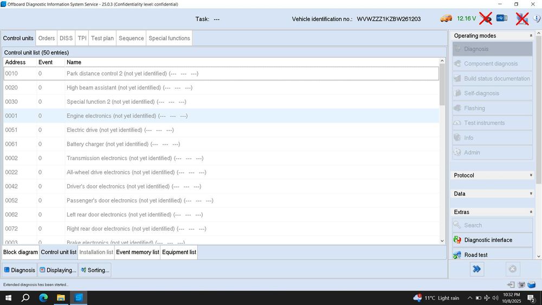Click the crossed-out ignition key icon
This screenshot has width=542, height=305.
[x=486, y=18]
